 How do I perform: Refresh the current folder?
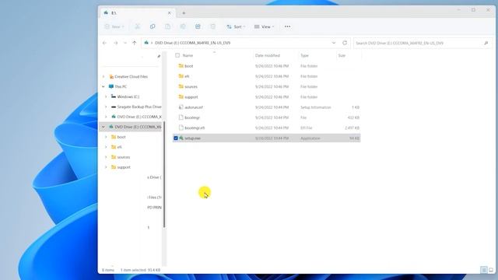[x=345, y=43]
